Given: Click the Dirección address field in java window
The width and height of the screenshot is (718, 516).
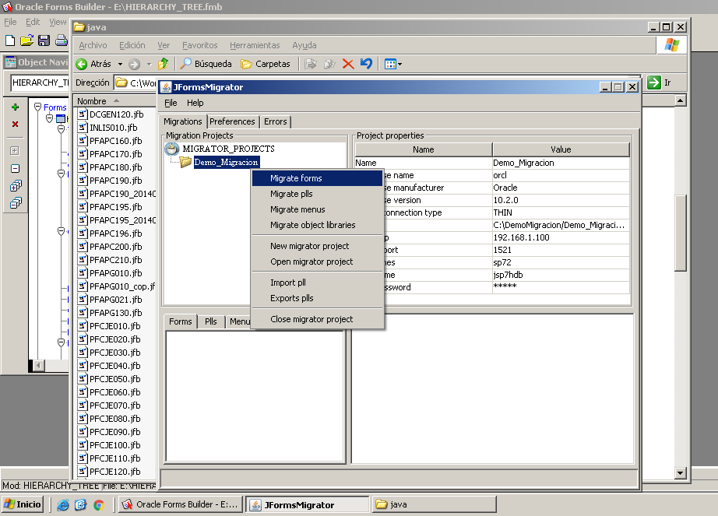Looking at the screenshot, I should click(136, 82).
